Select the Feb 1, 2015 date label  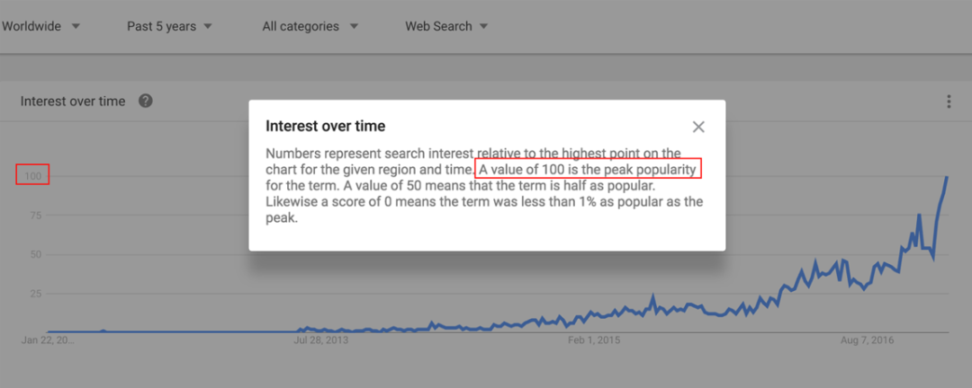594,340
